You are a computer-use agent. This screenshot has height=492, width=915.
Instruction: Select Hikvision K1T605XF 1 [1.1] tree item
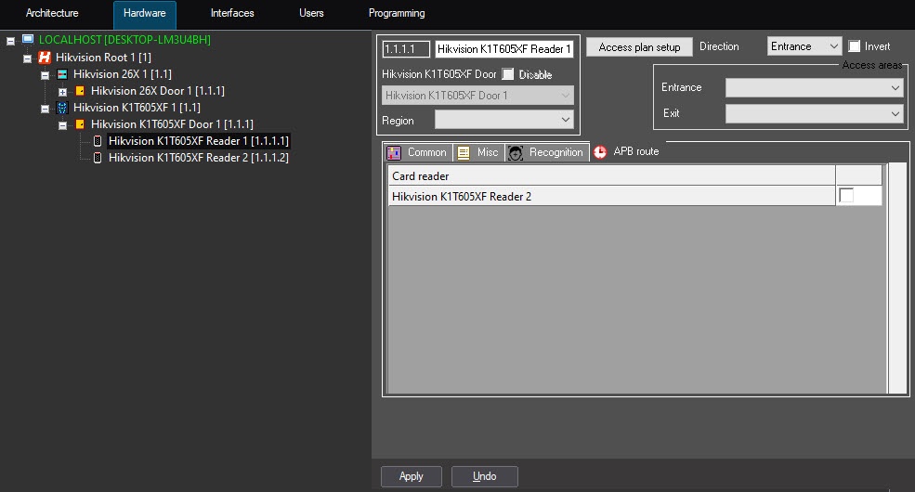[x=137, y=108]
